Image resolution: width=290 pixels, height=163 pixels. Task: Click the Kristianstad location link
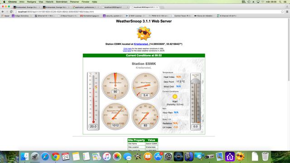tap(141, 44)
